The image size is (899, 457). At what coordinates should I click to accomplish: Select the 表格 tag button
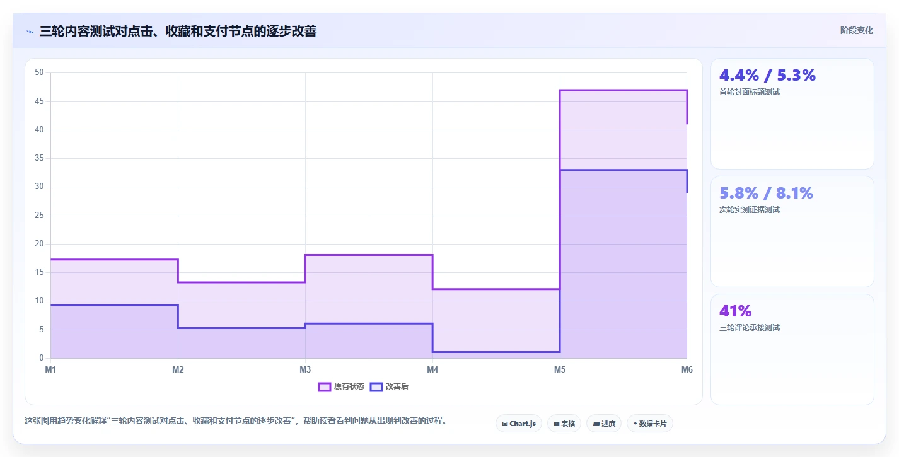(x=564, y=424)
